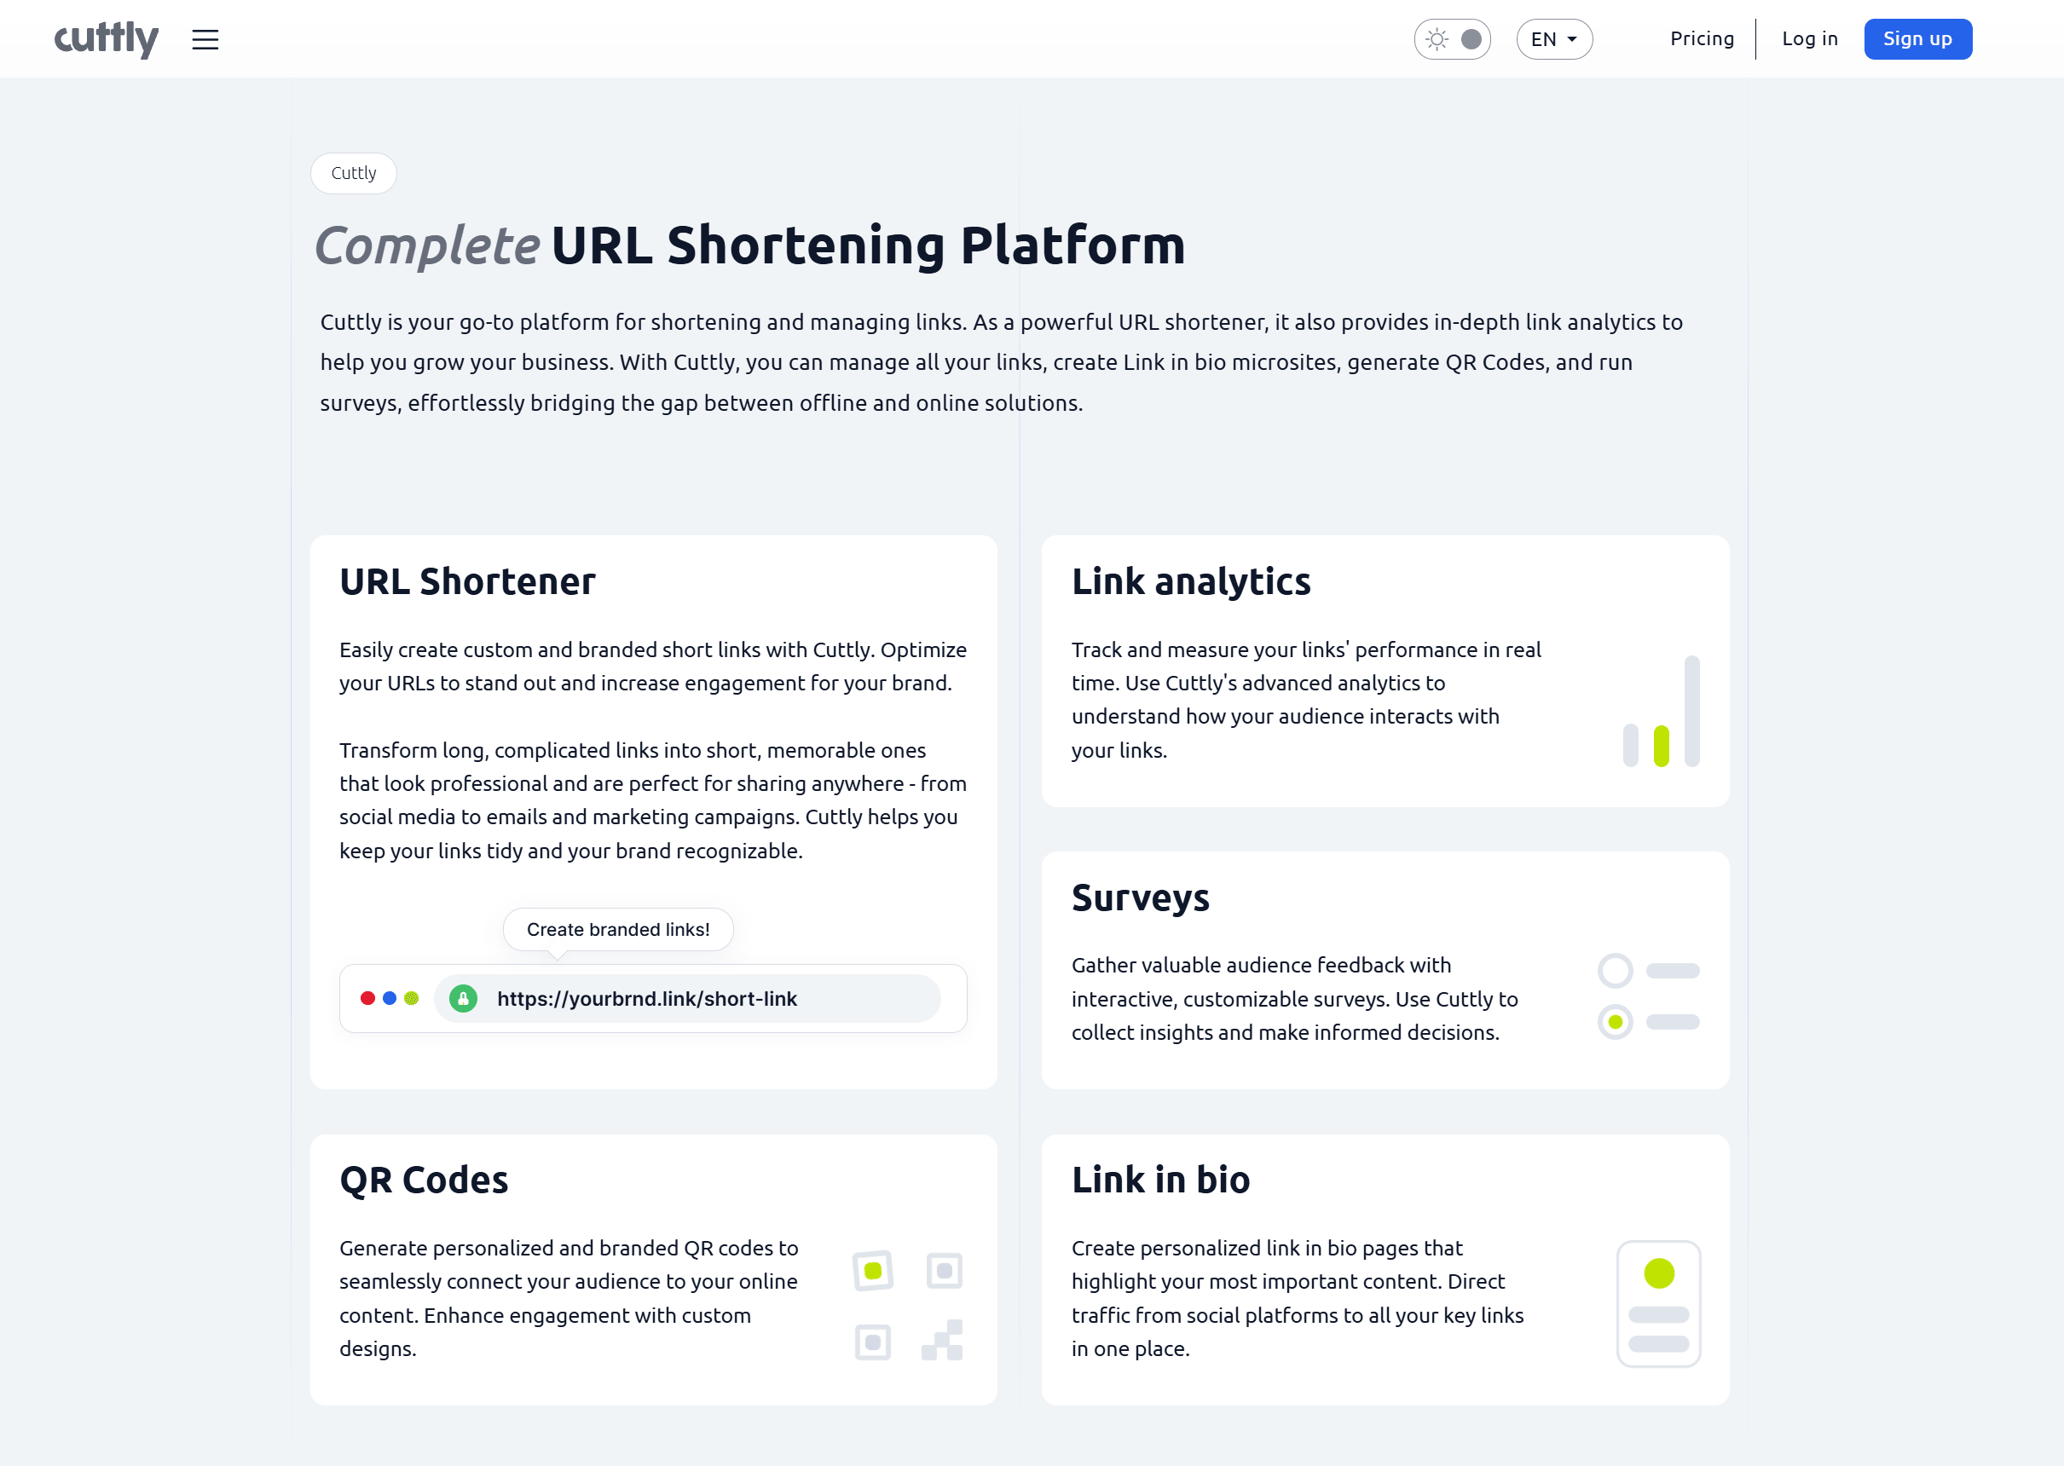Click the Cuttly breadcrumb pill
Screen dimensions: 2064x1466
(x=353, y=173)
